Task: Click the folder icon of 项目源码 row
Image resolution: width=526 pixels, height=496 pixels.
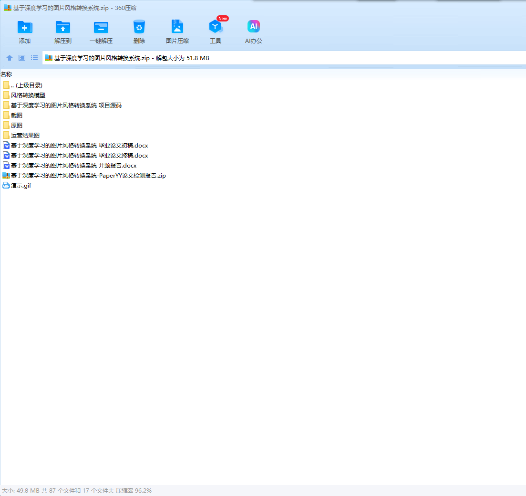Action: (x=6, y=106)
